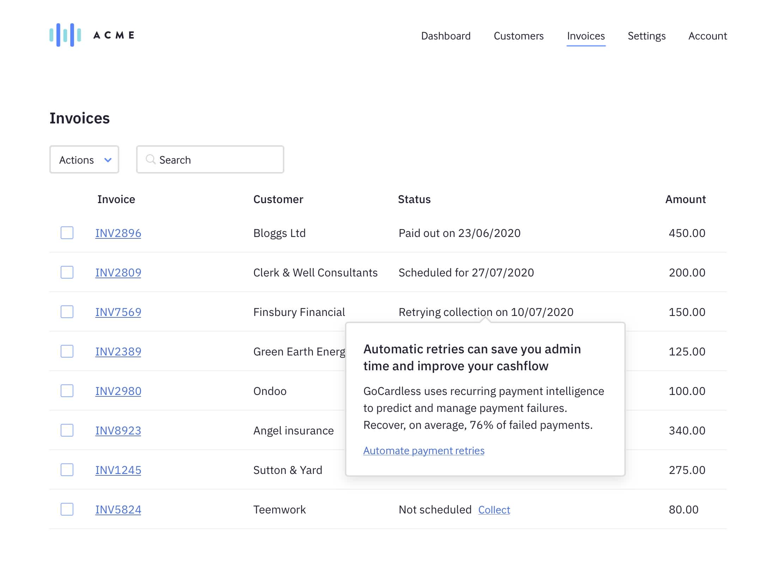
Task: Click the Actions chevron arrow
Action: pos(108,160)
